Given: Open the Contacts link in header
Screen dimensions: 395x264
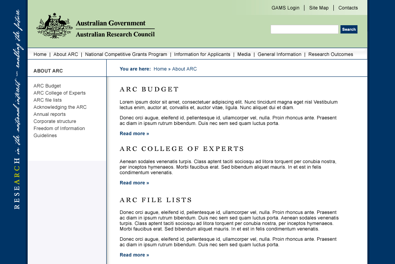Looking at the screenshot, I should [x=348, y=8].
